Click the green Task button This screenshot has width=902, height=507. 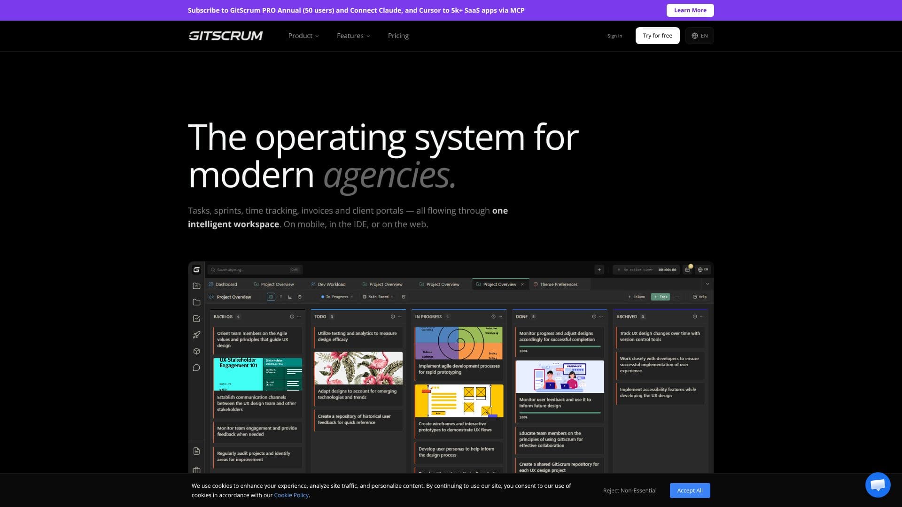661,297
